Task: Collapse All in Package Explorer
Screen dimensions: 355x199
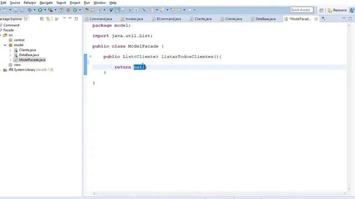Action: 42,19
